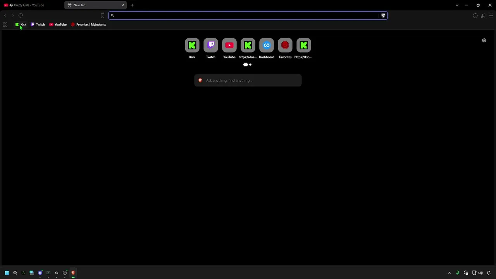The height and width of the screenshot is (279, 496).
Task: Click the 'Ask anything, find anything' box
Action: point(248,80)
